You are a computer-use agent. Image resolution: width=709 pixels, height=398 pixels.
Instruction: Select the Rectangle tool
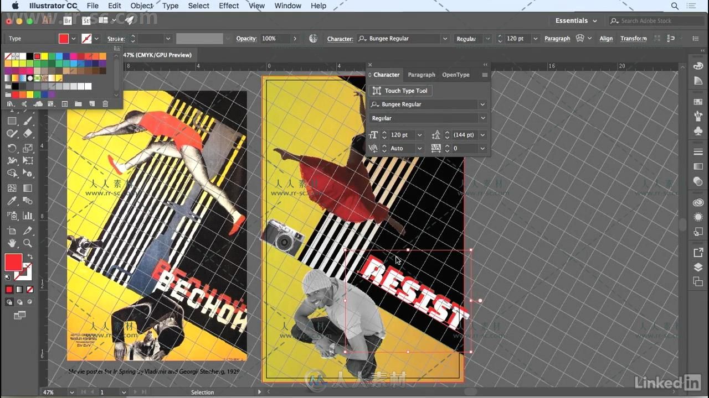(x=12, y=121)
